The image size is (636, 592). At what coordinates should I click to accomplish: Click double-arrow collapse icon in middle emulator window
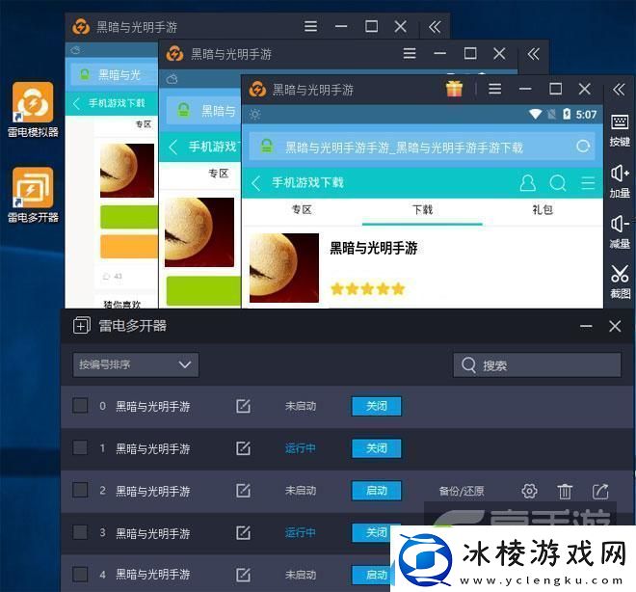click(x=533, y=54)
